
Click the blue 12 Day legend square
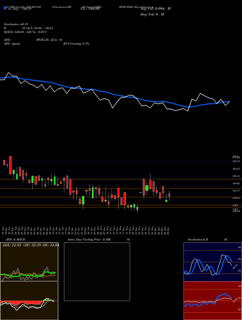(5, 8)
